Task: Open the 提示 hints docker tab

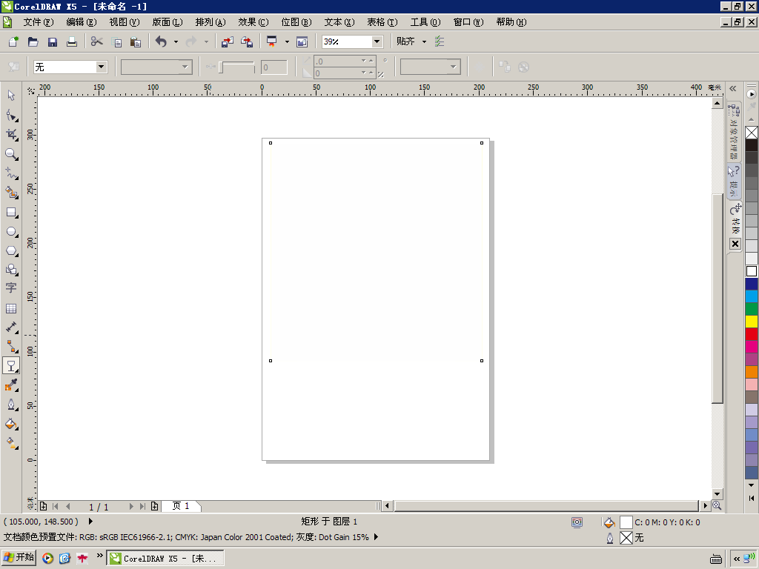Action: (735, 181)
